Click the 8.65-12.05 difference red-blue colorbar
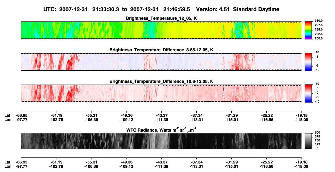This screenshot has width=335, height=172. point(308,61)
